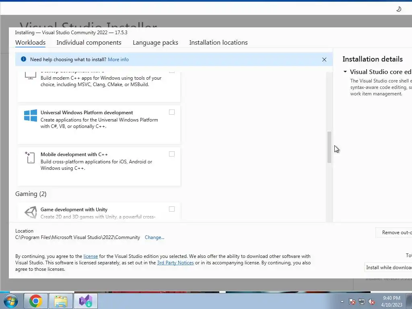Click the Visual Studio Installer taskbar icon
This screenshot has width=412, height=309.
[86, 301]
